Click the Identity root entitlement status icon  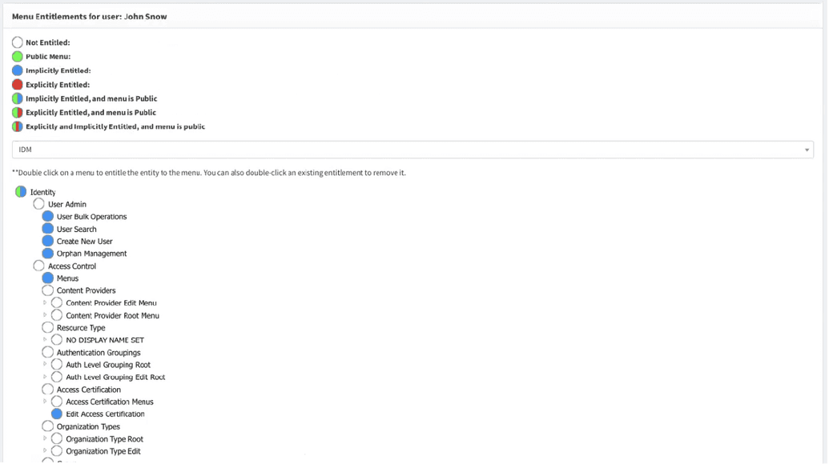pyautogui.click(x=20, y=191)
